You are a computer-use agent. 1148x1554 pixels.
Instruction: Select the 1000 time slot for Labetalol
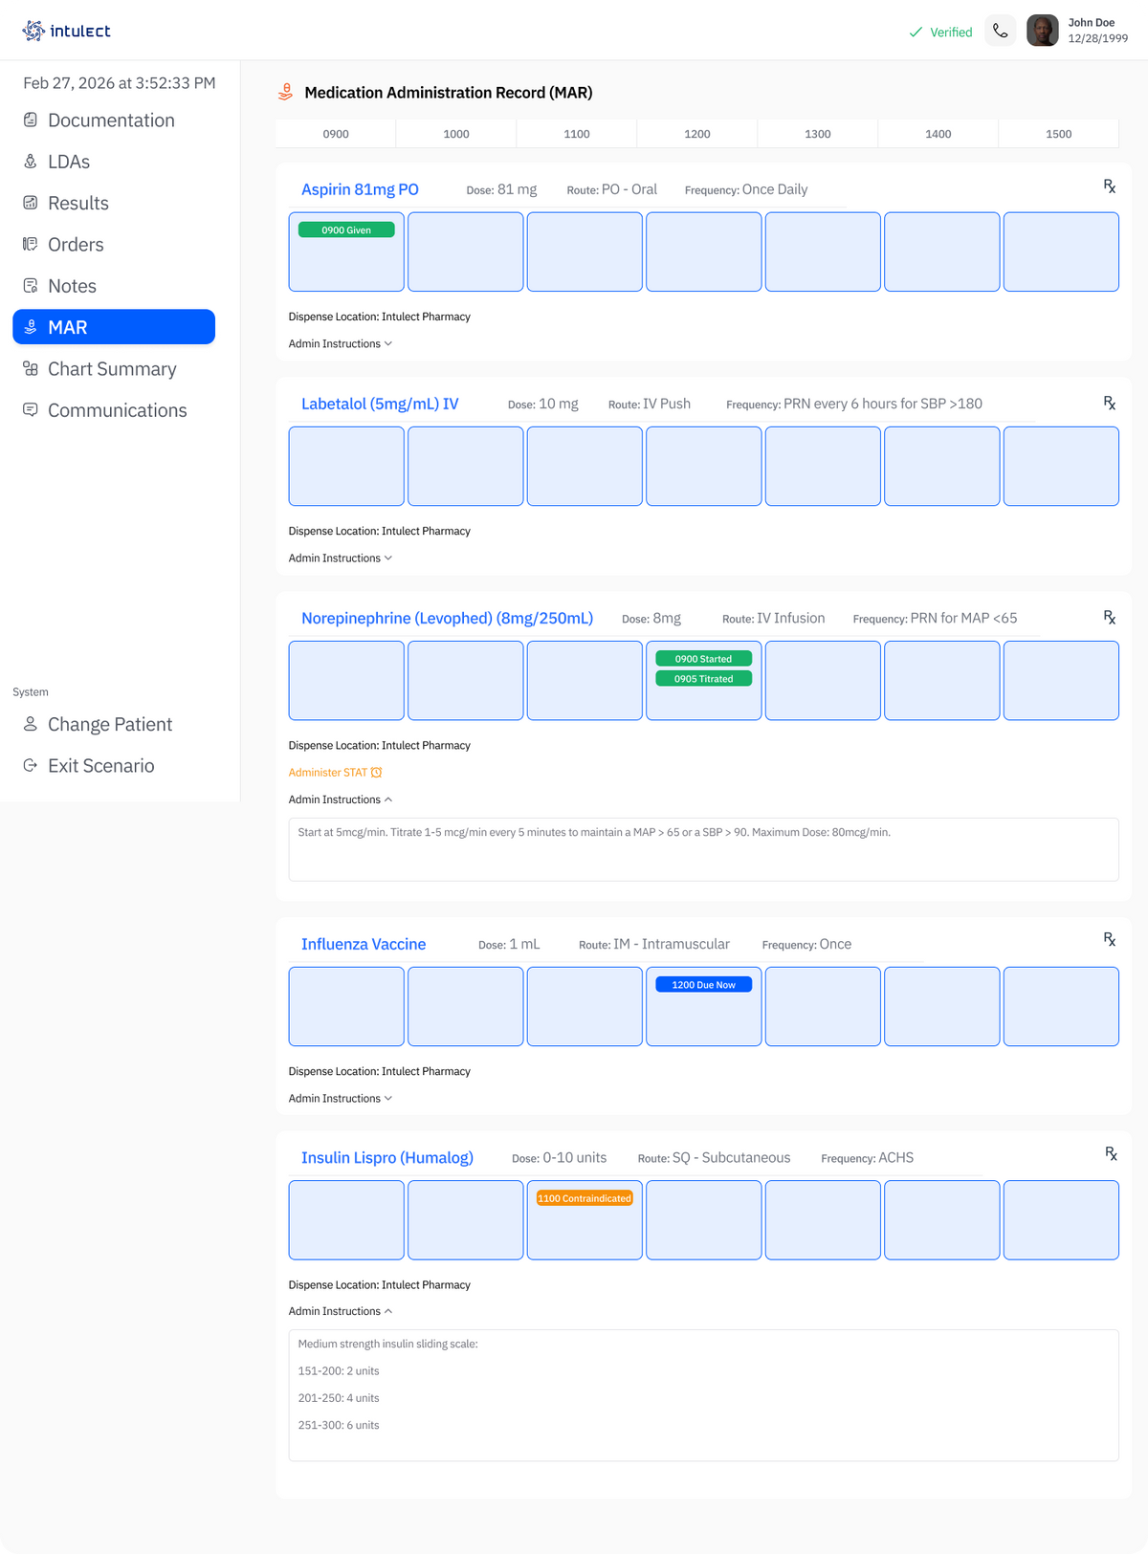[466, 466]
